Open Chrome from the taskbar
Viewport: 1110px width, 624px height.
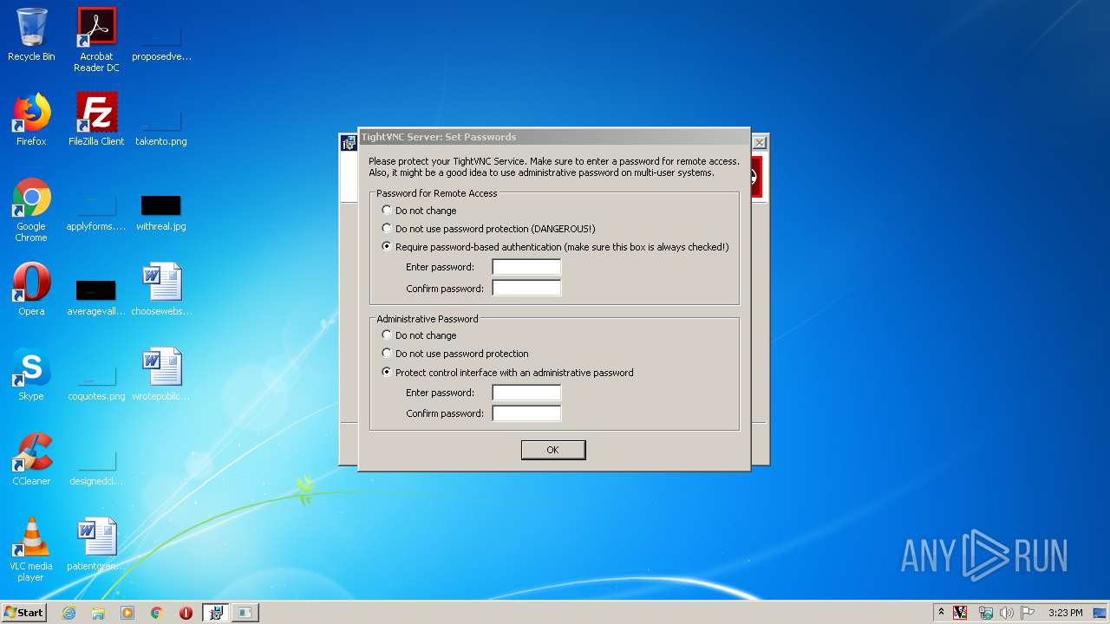(x=157, y=613)
